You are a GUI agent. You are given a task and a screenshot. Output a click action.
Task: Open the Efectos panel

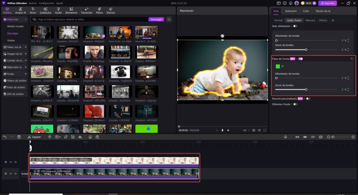click(x=111, y=10)
